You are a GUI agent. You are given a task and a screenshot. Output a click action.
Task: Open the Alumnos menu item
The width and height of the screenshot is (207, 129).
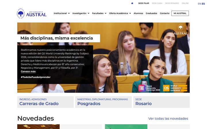[138, 13]
